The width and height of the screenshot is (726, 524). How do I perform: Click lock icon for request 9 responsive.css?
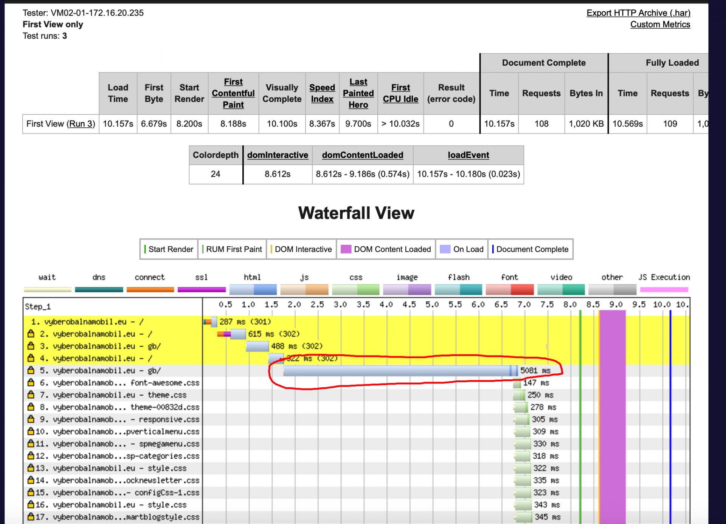(31, 419)
